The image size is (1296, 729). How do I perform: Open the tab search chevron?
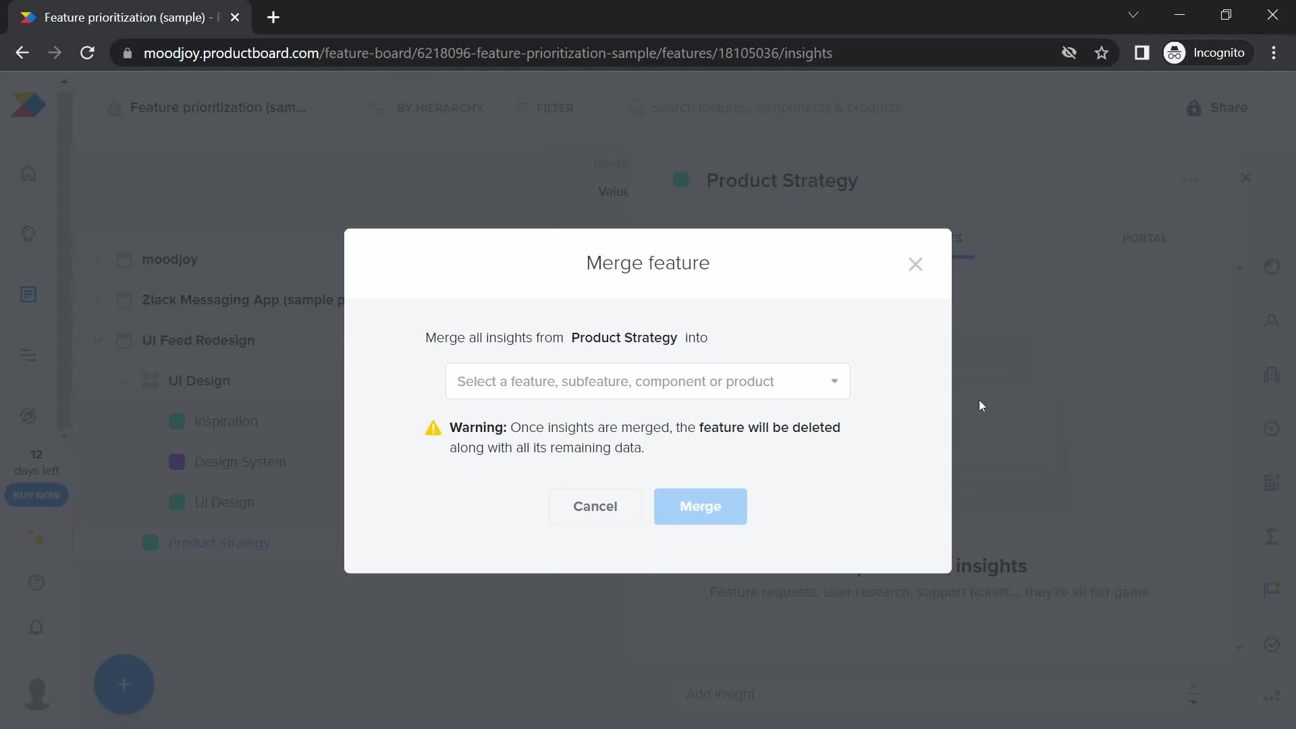pyautogui.click(x=1133, y=15)
